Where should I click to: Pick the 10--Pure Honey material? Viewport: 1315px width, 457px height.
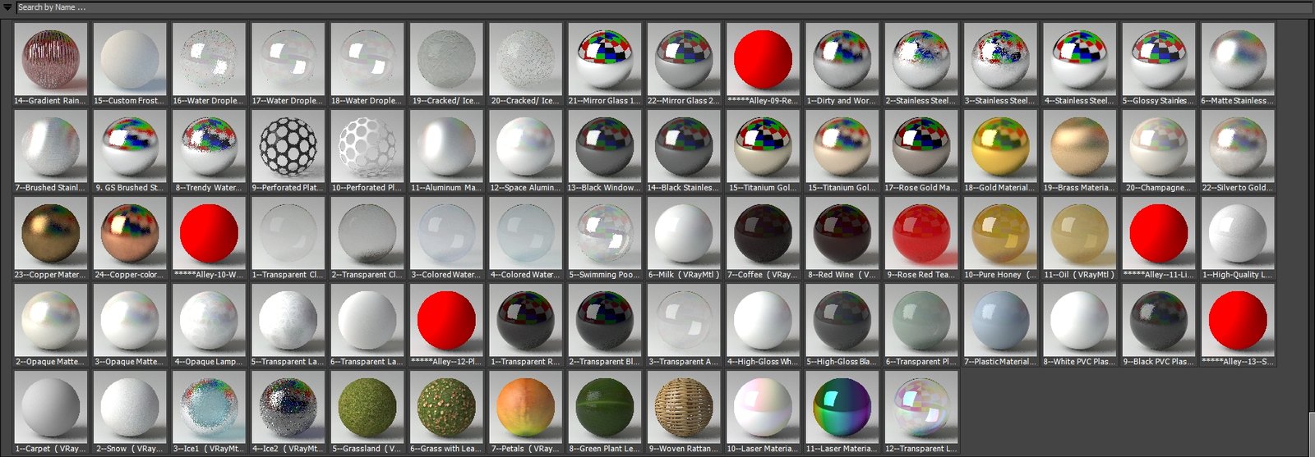pos(1000,235)
